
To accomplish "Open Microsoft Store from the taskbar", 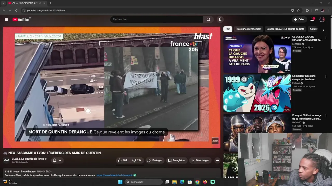I will [190, 182].
